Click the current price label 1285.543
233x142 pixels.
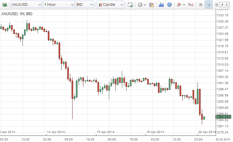pos(223,117)
